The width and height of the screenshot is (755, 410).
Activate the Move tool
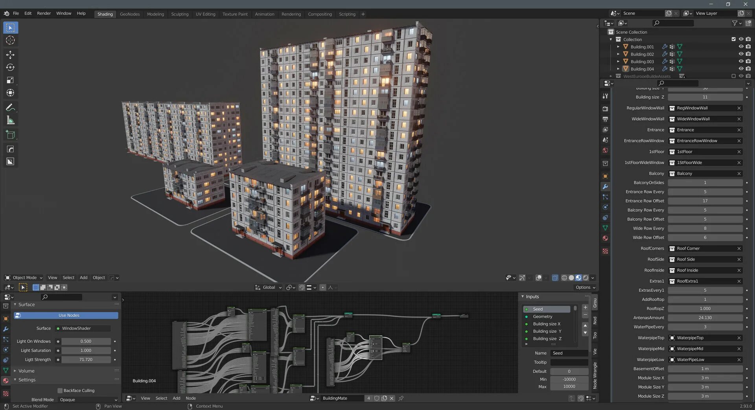(x=10, y=55)
